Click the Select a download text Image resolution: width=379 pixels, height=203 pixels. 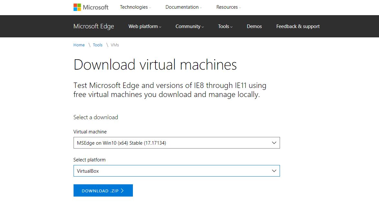[x=96, y=117]
